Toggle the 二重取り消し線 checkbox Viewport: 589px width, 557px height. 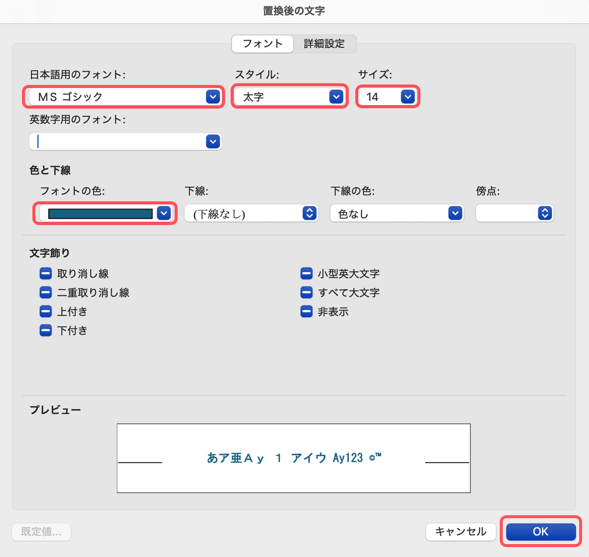[46, 292]
